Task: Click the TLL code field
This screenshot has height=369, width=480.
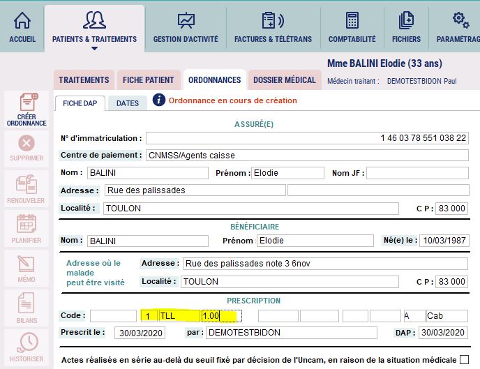Action: click(179, 316)
